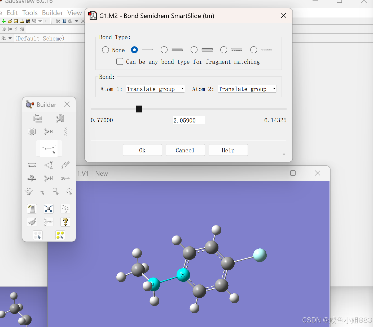Select the dashed bond radio option
Image resolution: width=373 pixels, height=327 pixels.
tap(254, 50)
